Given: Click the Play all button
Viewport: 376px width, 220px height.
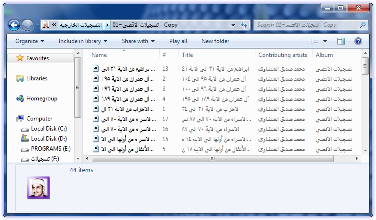Looking at the screenshot, I should (178, 41).
